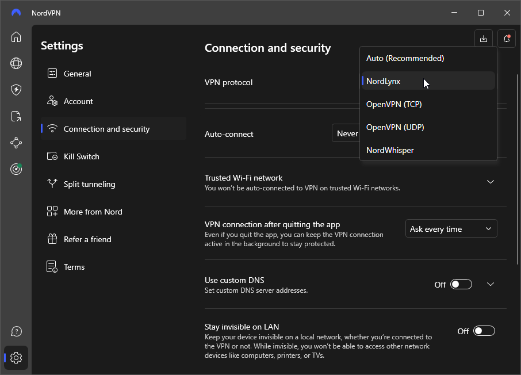Screen dimensions: 521x375
Task: Open the Meshnet nodes icon in sidebar
Action: click(x=16, y=143)
